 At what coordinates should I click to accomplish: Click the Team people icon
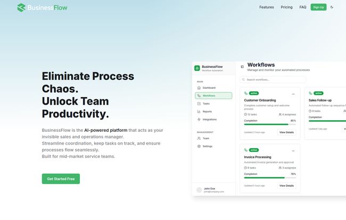pyautogui.click(x=199, y=138)
